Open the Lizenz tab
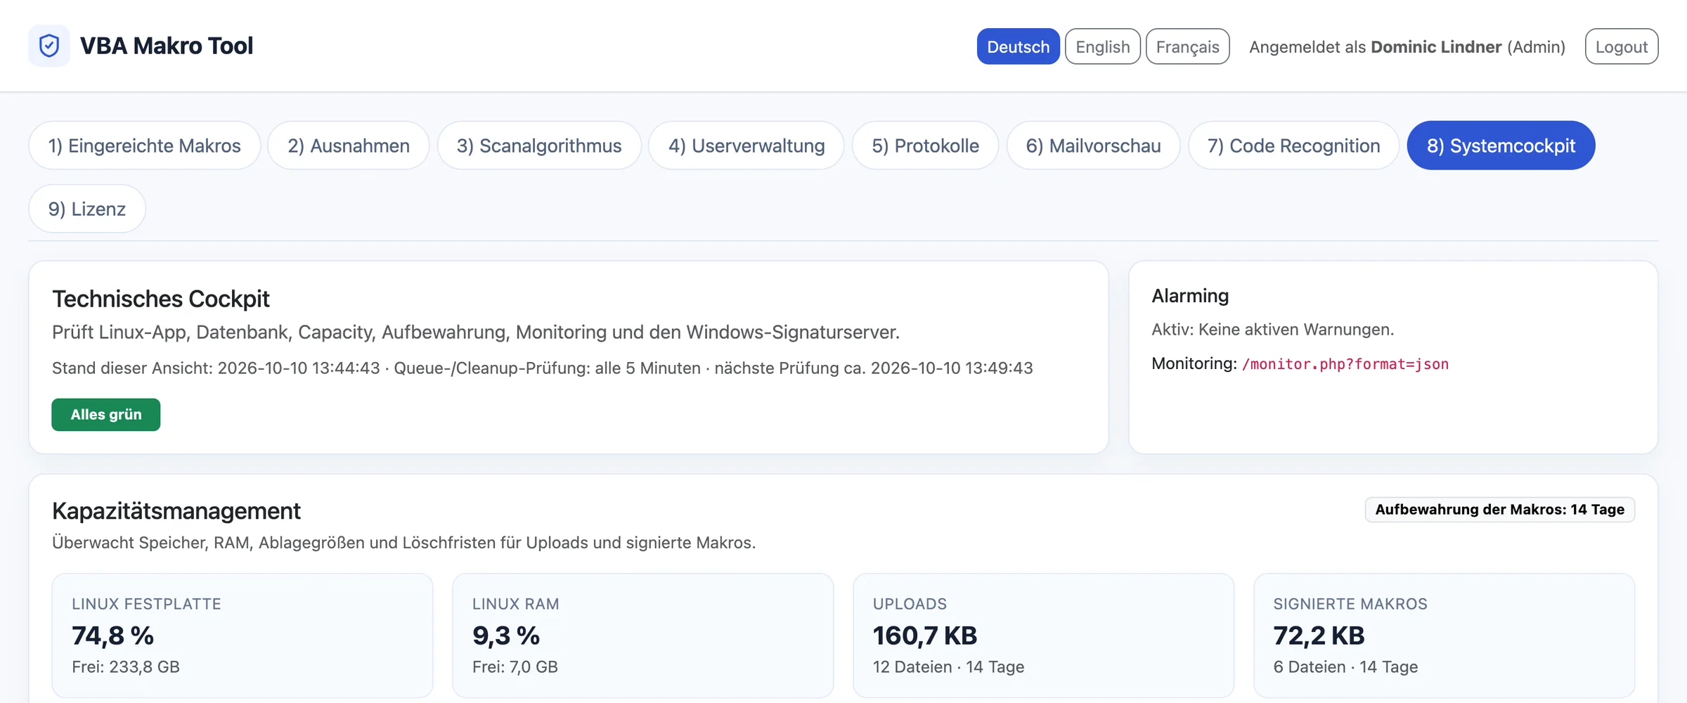This screenshot has height=703, width=1687. click(87, 209)
